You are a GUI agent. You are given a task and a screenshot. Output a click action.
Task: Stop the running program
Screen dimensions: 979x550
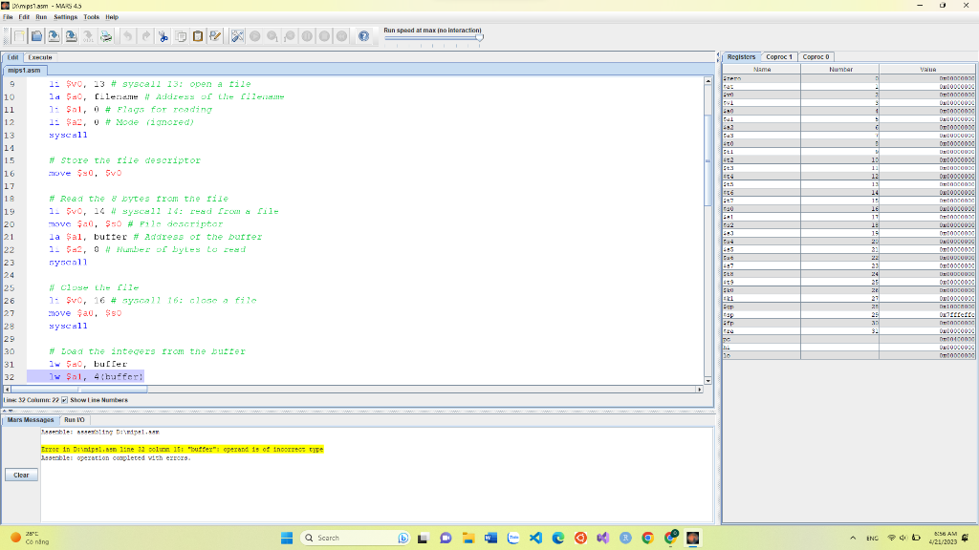coord(325,36)
